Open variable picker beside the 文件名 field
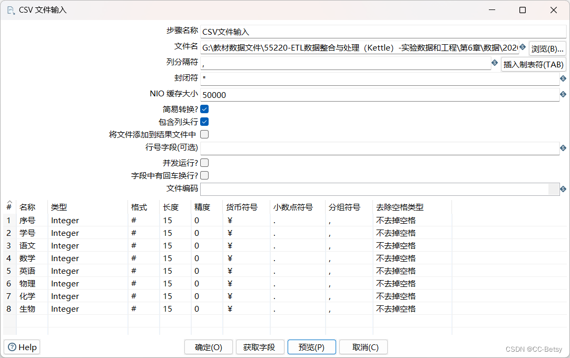570x358 pixels. [522, 48]
